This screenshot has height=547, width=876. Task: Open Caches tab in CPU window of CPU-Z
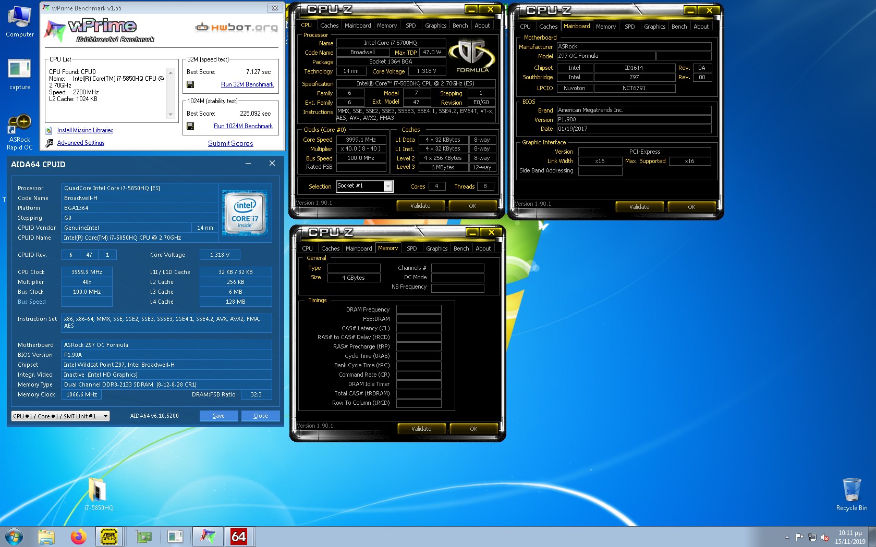click(329, 26)
